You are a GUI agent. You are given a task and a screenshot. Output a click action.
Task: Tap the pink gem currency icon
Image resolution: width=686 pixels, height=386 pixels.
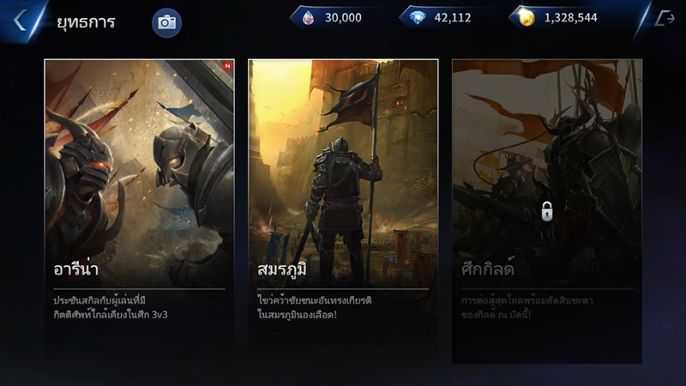[308, 18]
